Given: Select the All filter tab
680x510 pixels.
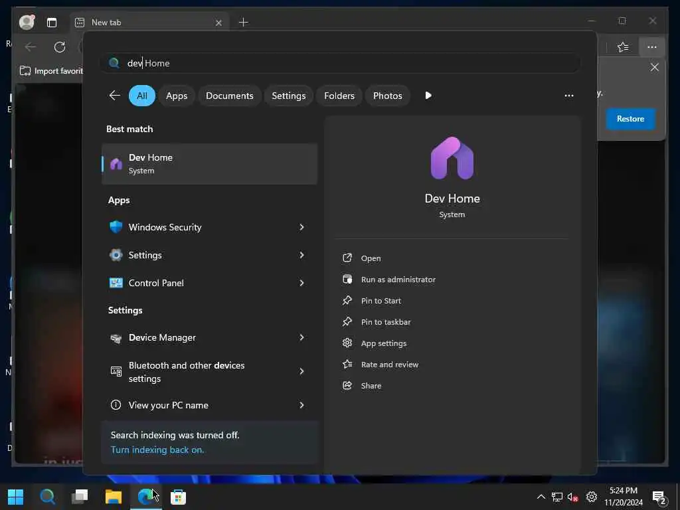Looking at the screenshot, I should click(x=142, y=96).
